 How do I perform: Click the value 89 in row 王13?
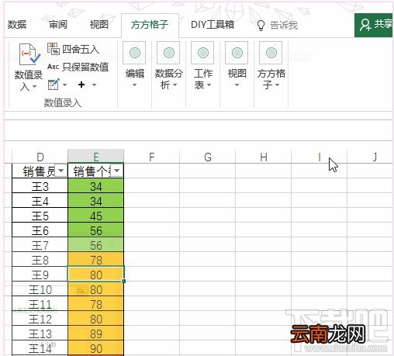95,334
